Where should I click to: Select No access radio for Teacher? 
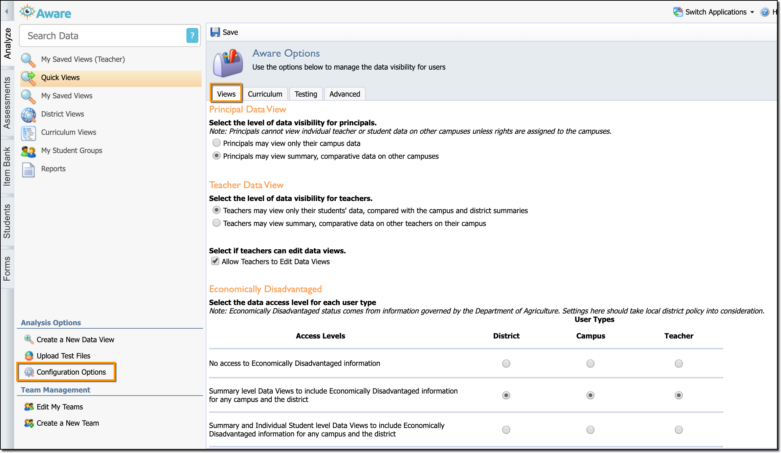point(679,363)
